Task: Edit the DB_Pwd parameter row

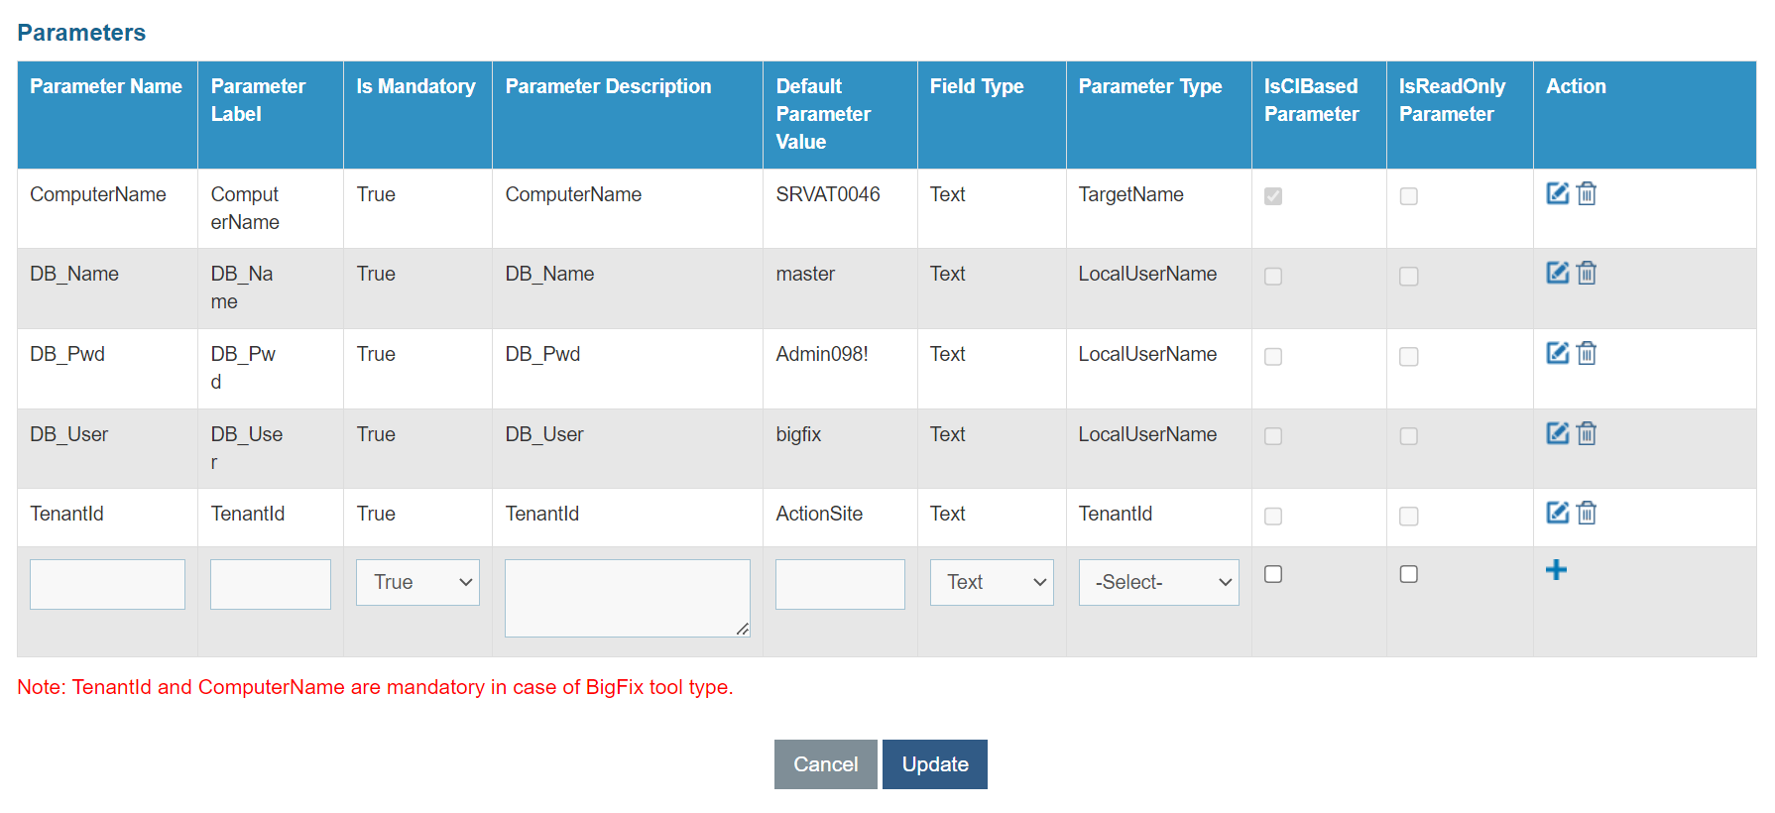Action: coord(1557,353)
